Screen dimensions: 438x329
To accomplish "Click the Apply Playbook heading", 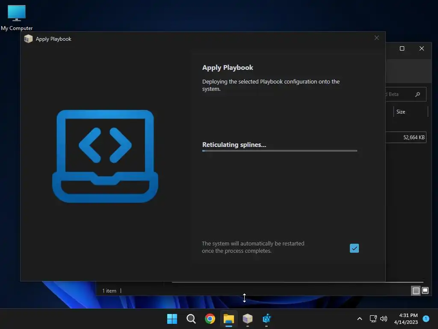I will click(228, 68).
